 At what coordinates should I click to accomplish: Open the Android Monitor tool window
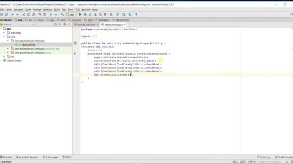(27, 157)
